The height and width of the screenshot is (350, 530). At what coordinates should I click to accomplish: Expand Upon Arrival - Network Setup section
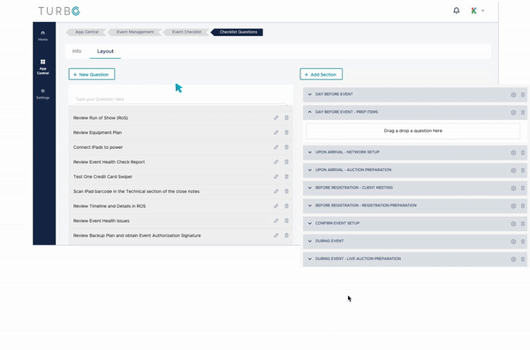click(x=310, y=153)
